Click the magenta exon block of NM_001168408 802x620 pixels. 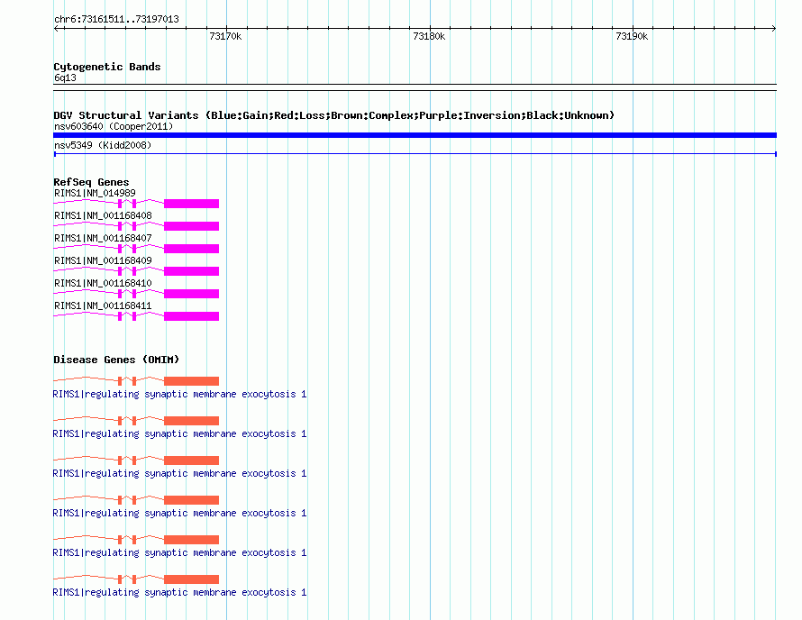(x=191, y=226)
